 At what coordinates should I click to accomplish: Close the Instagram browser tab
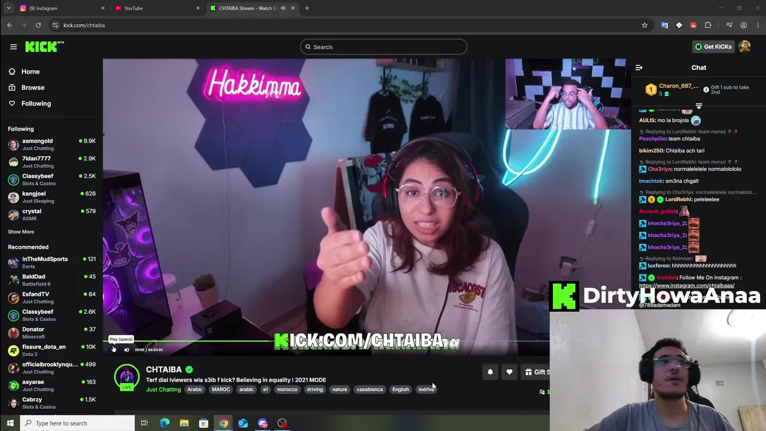[103, 8]
